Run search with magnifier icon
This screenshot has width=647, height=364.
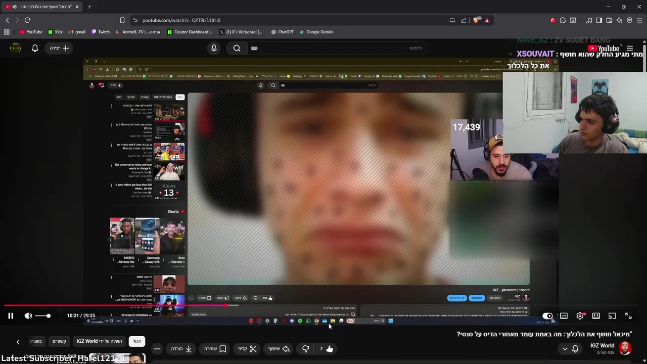click(x=237, y=48)
